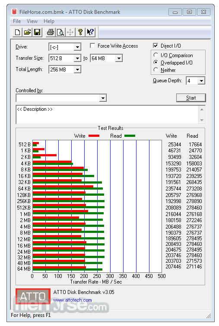The width and height of the screenshot is (219, 326).
Task: Click the yellow question mark About icon
Action: 80,32
